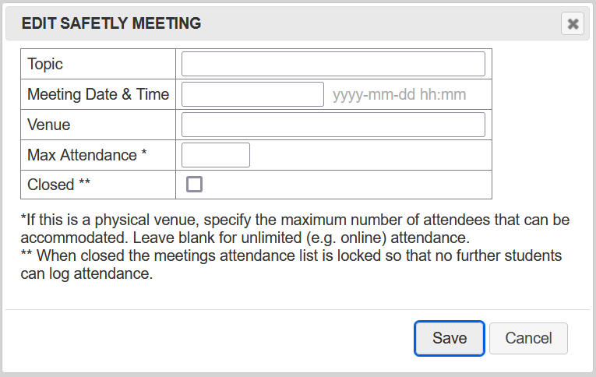Close the Edit Safetly Meeting dialog
The width and height of the screenshot is (596, 377).
(x=573, y=24)
